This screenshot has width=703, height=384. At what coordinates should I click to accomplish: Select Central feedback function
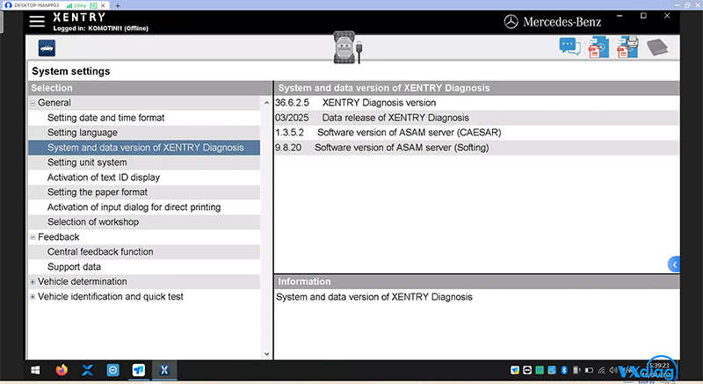(144, 252)
